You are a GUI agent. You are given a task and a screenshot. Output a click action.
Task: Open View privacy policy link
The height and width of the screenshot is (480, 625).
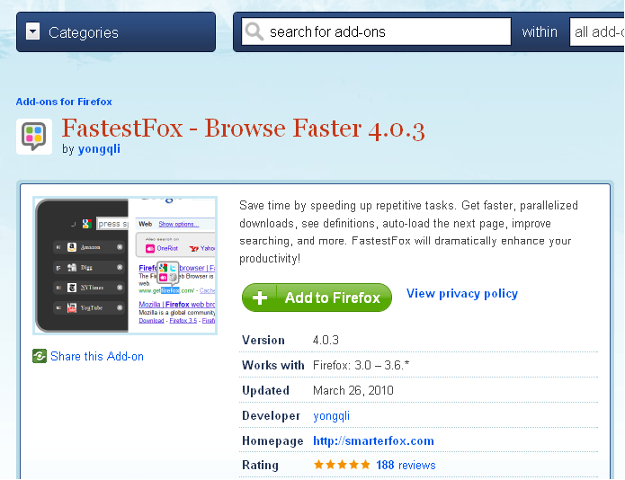(x=462, y=294)
